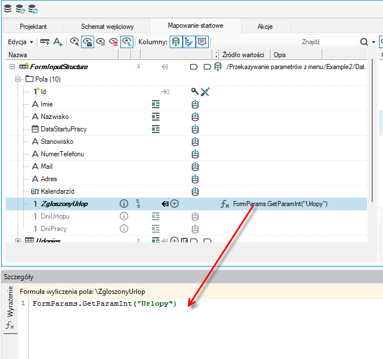Click the green form icon in DataStartuPracy row

(x=155, y=129)
